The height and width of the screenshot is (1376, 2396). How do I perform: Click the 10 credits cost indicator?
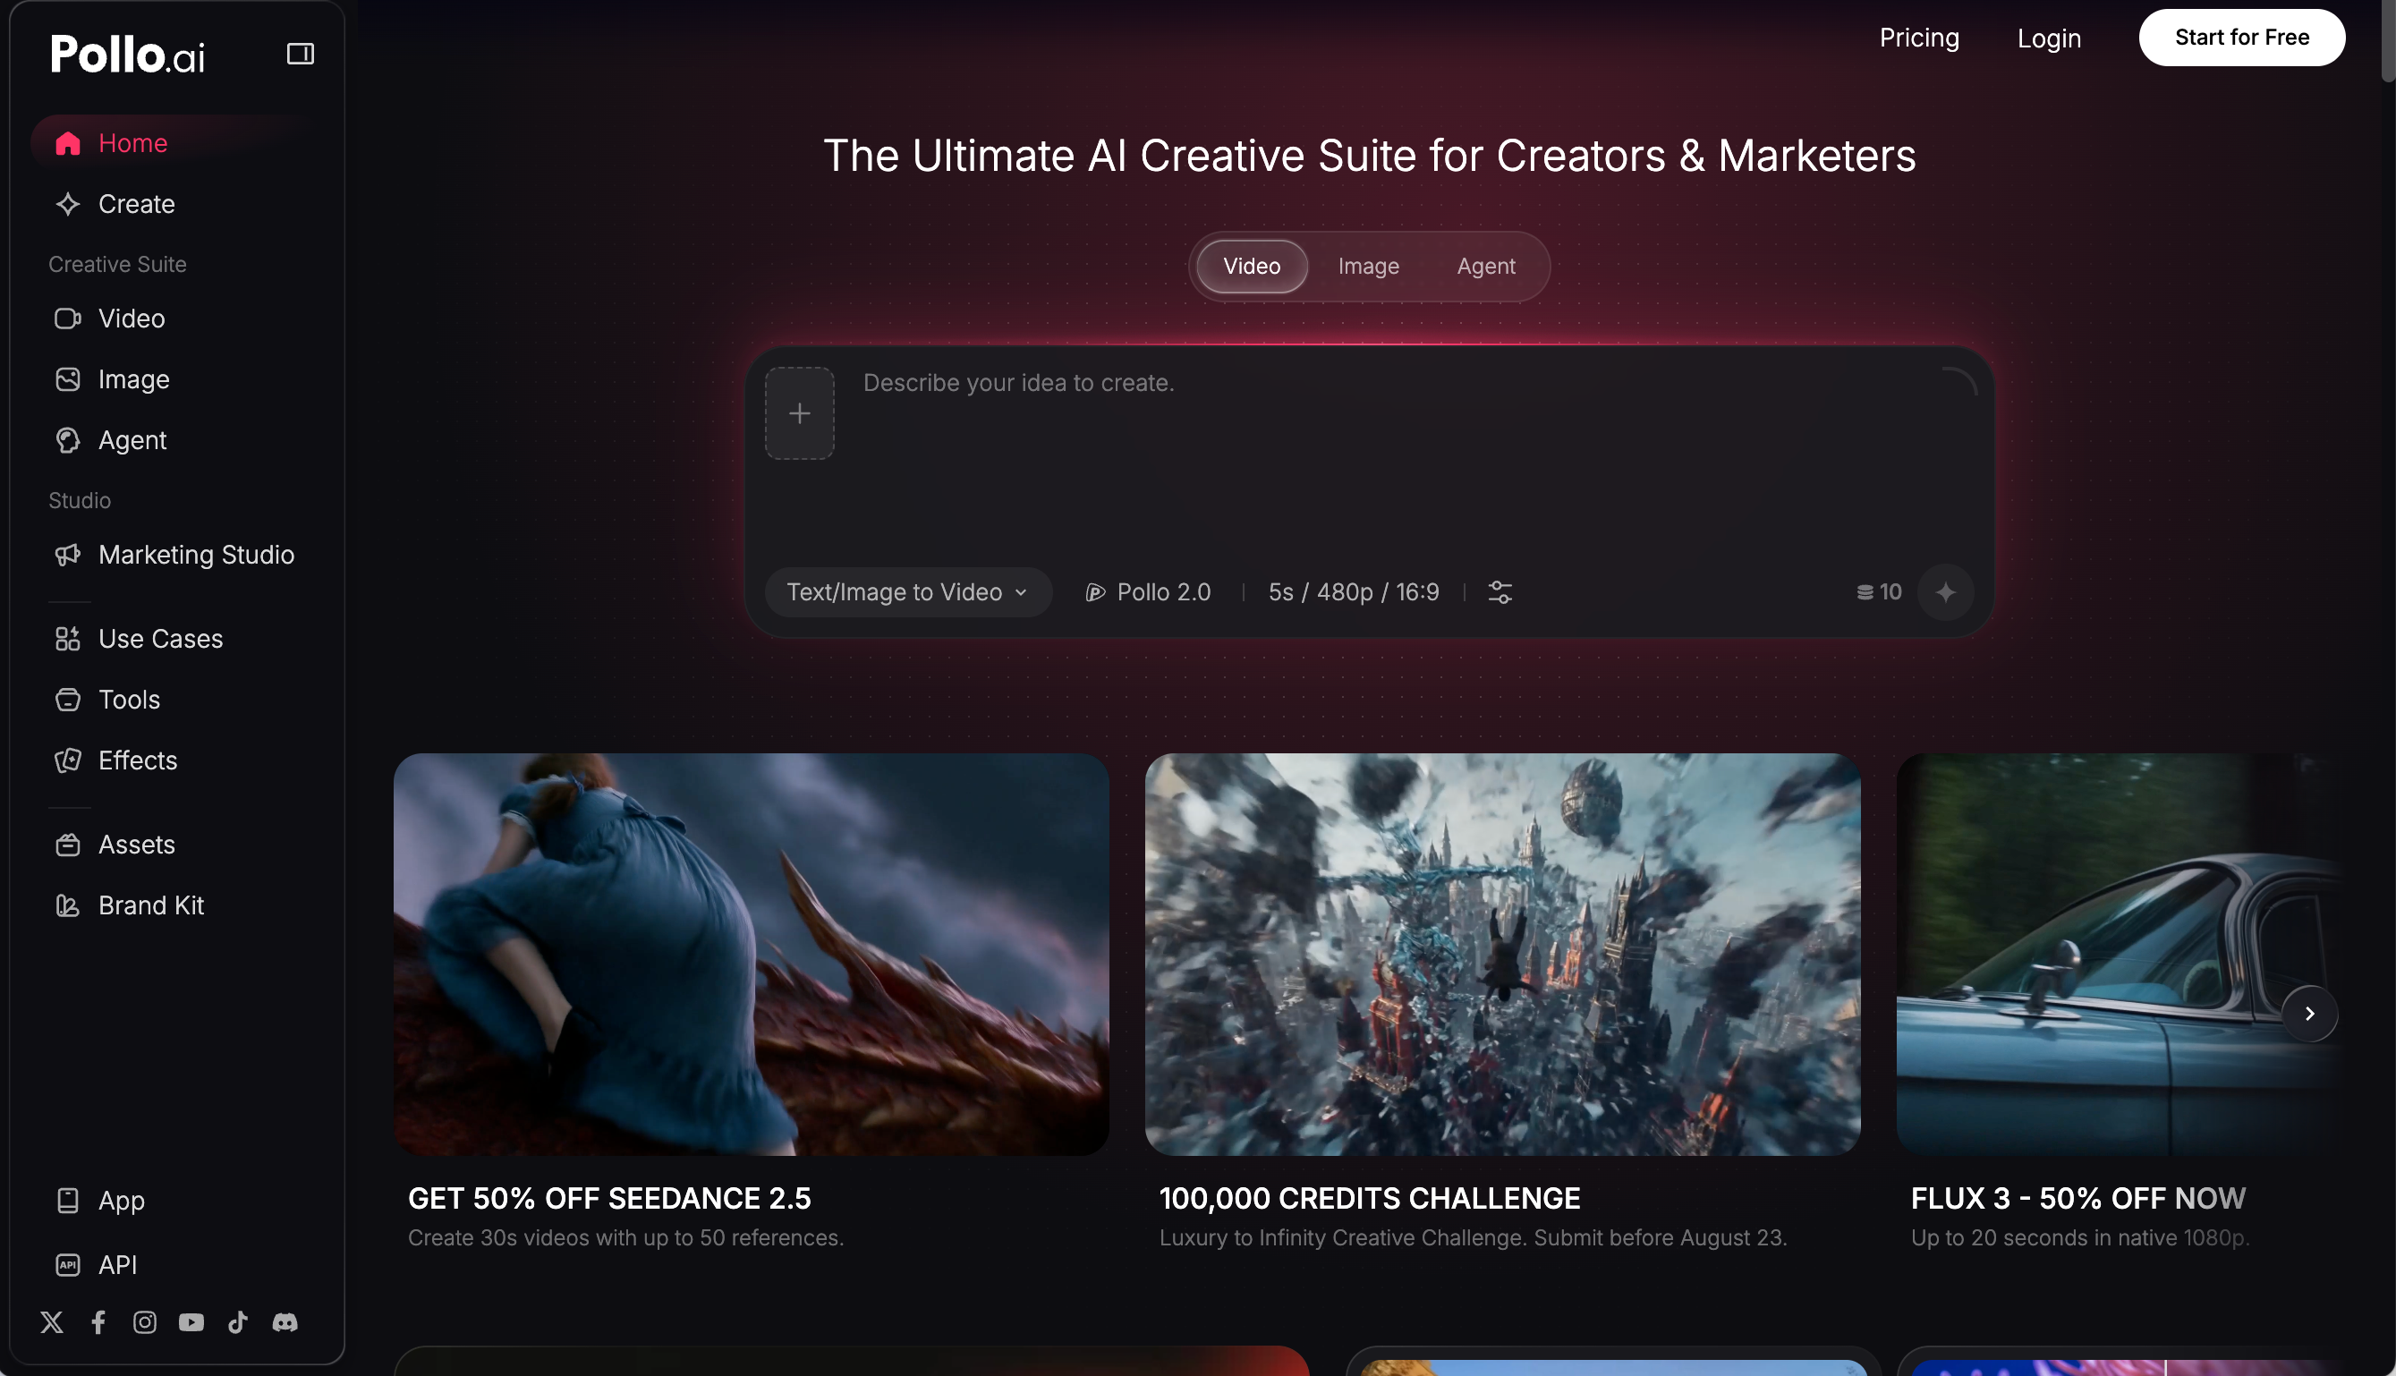point(1879,592)
